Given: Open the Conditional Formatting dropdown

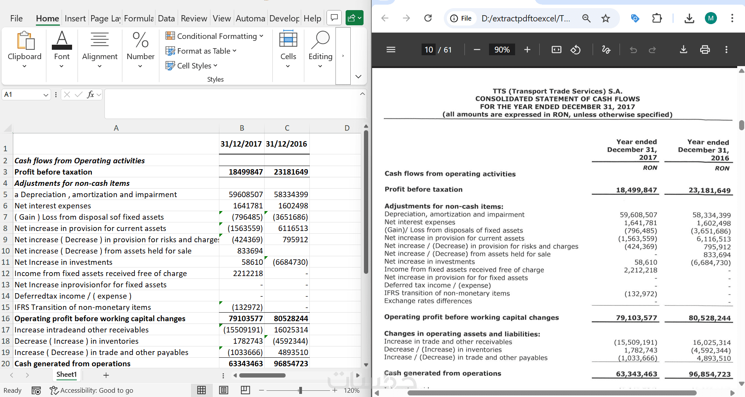Looking at the screenshot, I should (x=215, y=36).
